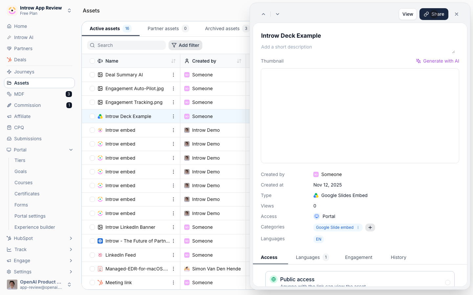Click Generate with AI for thumbnail
Image resolution: width=473 pixels, height=295 pixels.
[438, 61]
